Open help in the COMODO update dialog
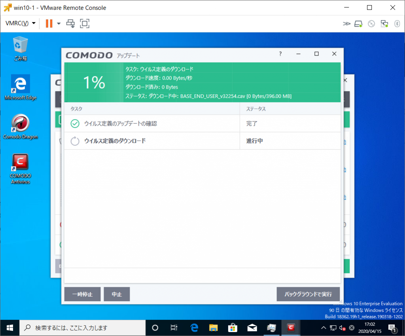This screenshot has width=405, height=336. point(280,54)
